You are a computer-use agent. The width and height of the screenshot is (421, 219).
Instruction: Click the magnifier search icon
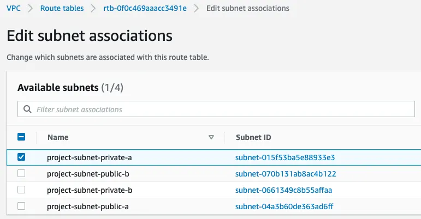pos(27,109)
